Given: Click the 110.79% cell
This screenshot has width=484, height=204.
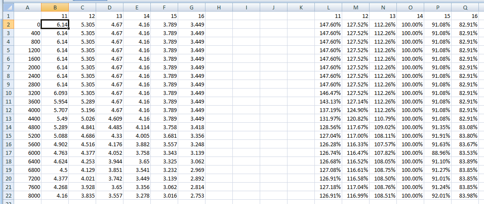Looking at the screenshot, I should (383, 118).
